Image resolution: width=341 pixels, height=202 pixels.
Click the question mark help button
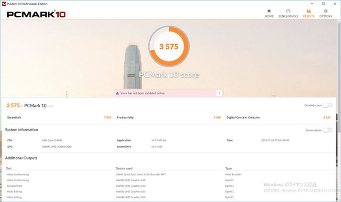(x=219, y=93)
